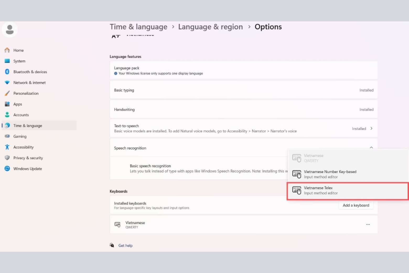Image resolution: width=409 pixels, height=273 pixels.
Task: Collapse the Speech recognition section
Action: [x=371, y=148]
